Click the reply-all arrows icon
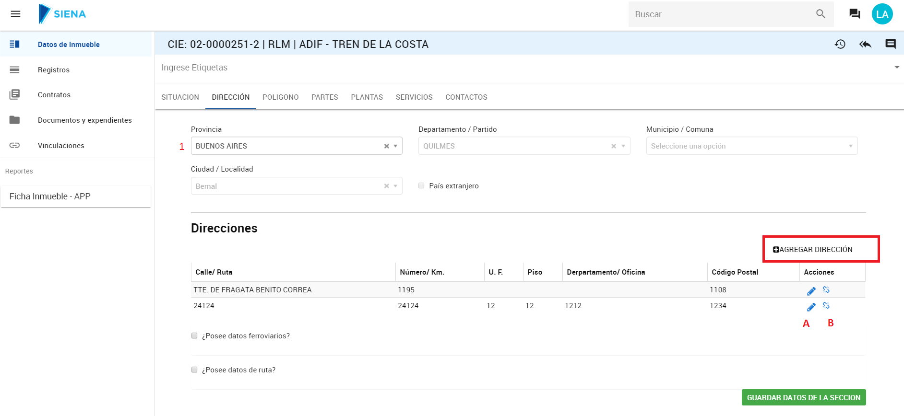904x416 pixels. tap(865, 44)
